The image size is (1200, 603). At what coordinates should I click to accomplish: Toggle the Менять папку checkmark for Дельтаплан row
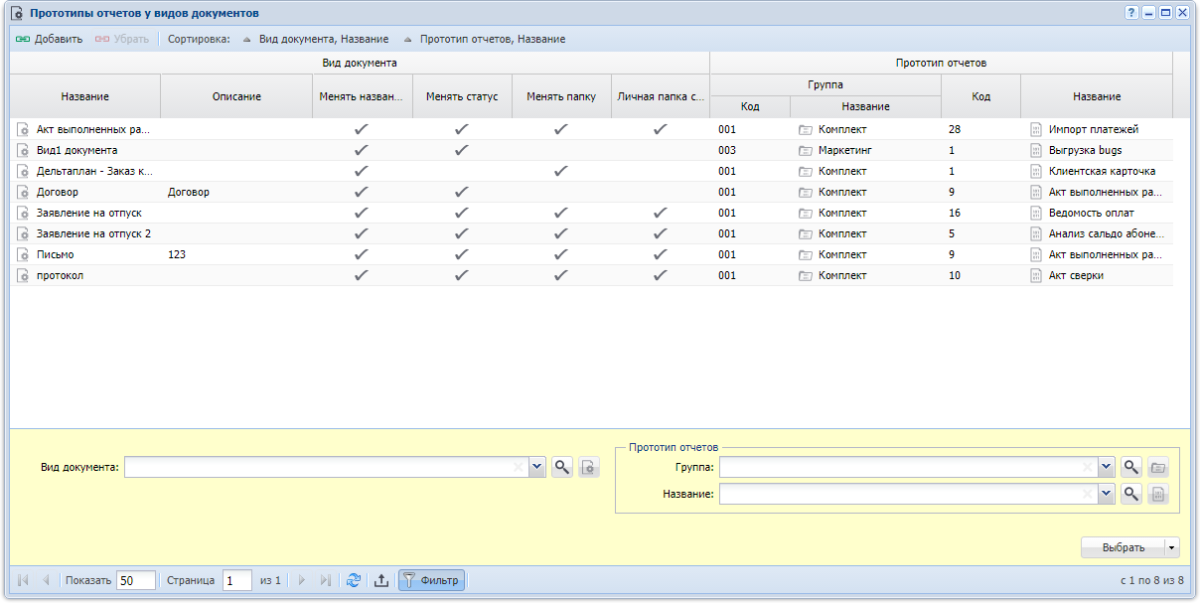(560, 171)
